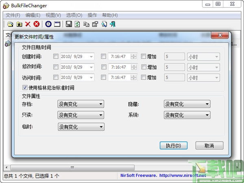Open the 创建时间 小时 unit dropdown
Viewport: 244px width, 183px height.
pyautogui.click(x=203, y=57)
